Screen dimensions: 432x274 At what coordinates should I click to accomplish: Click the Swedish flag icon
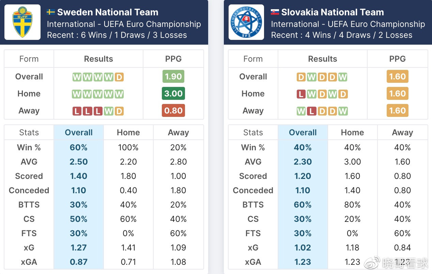51,12
